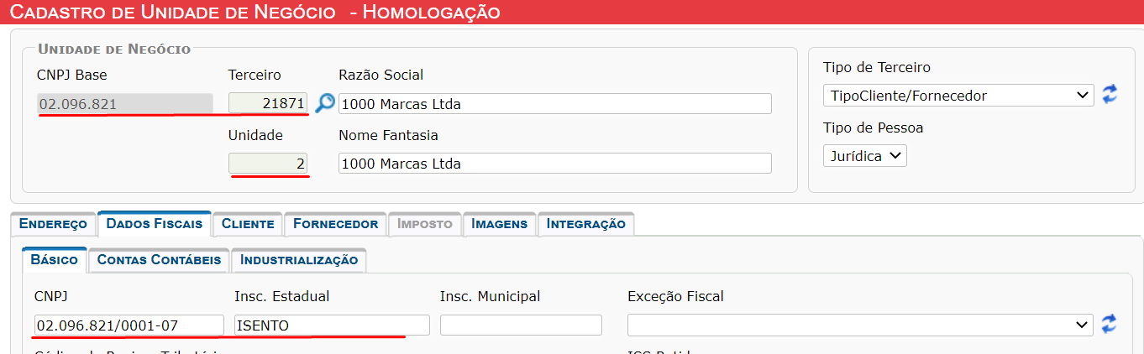
Task: Click refresh arrows next to Tipo de Terceiro
Action: [1110, 94]
